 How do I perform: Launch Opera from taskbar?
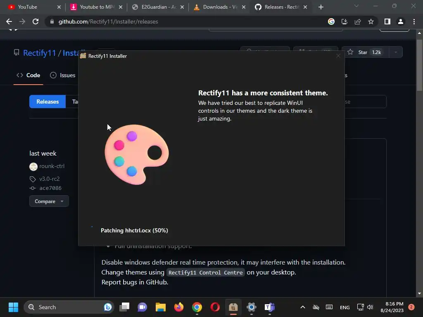click(x=215, y=307)
